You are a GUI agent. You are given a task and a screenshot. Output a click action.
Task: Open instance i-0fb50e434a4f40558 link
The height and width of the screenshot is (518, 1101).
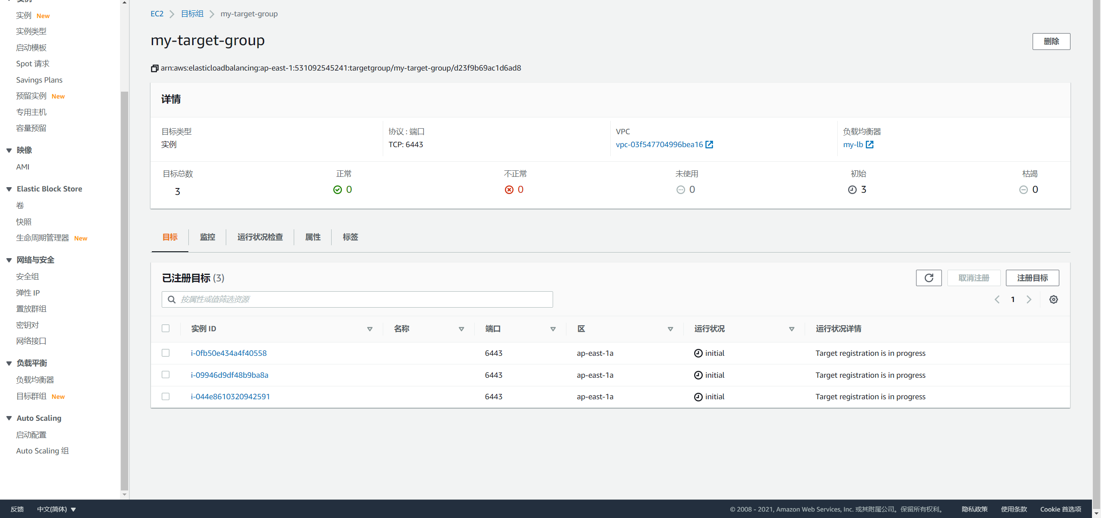[229, 353]
